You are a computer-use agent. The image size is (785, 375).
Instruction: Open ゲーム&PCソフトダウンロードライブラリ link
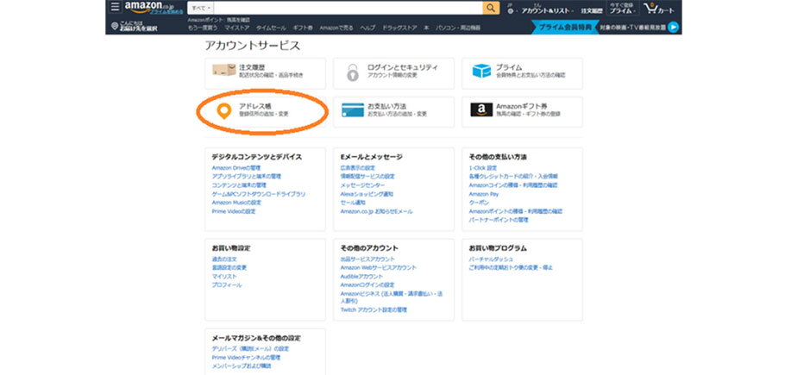tap(258, 194)
